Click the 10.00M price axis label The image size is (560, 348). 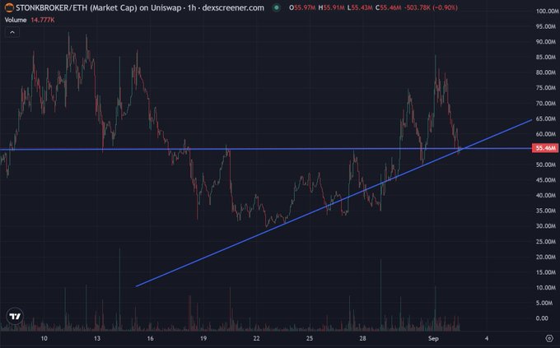tap(546, 288)
